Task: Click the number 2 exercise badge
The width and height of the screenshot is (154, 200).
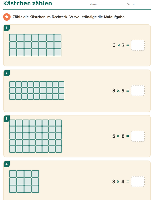Action: pos(7,73)
